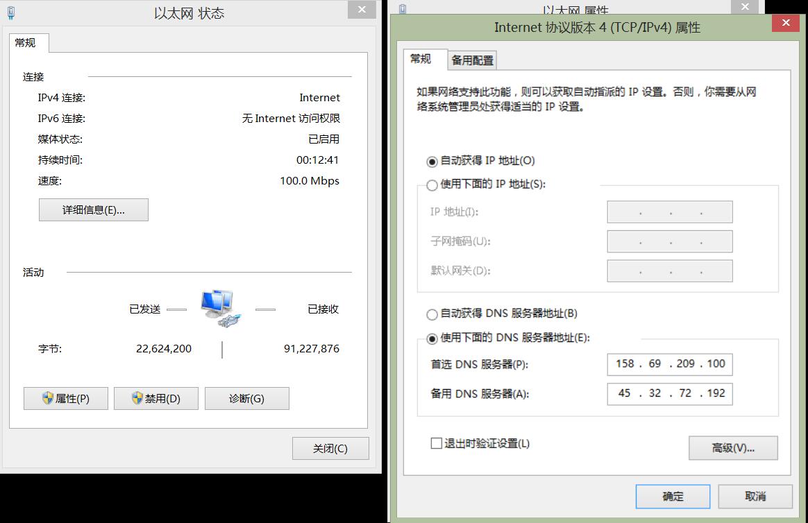Viewport: 808px width, 523px height.
Task: Select 使用下面的 IP 地址 radio option
Action: pos(432,185)
